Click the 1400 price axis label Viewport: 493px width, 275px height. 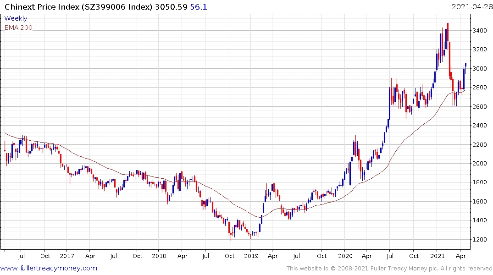(x=480, y=220)
